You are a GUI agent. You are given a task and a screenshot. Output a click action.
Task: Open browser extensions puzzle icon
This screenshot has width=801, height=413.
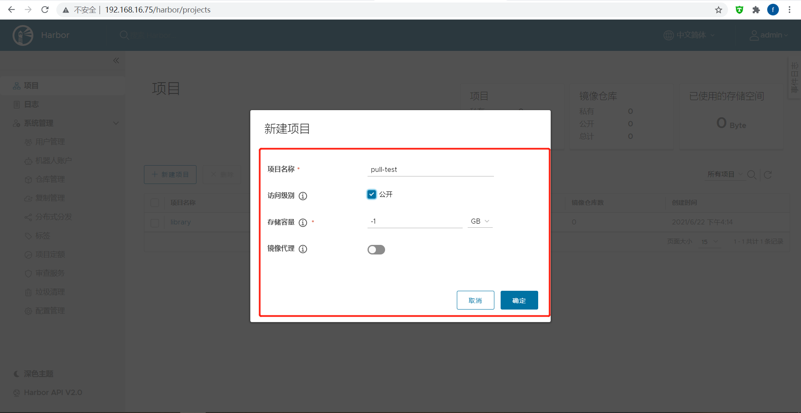[x=756, y=10]
